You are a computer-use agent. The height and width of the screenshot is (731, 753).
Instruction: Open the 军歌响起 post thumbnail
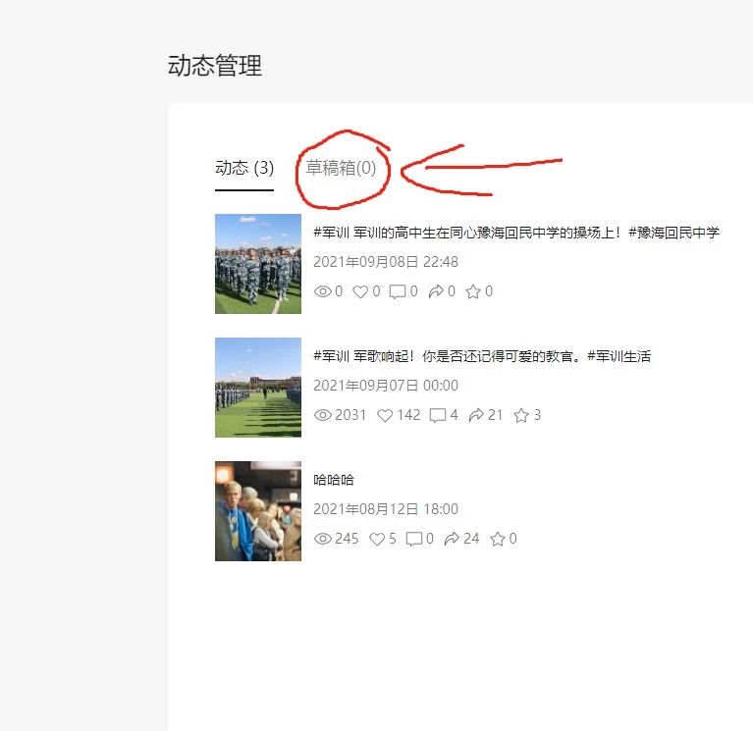tap(258, 388)
